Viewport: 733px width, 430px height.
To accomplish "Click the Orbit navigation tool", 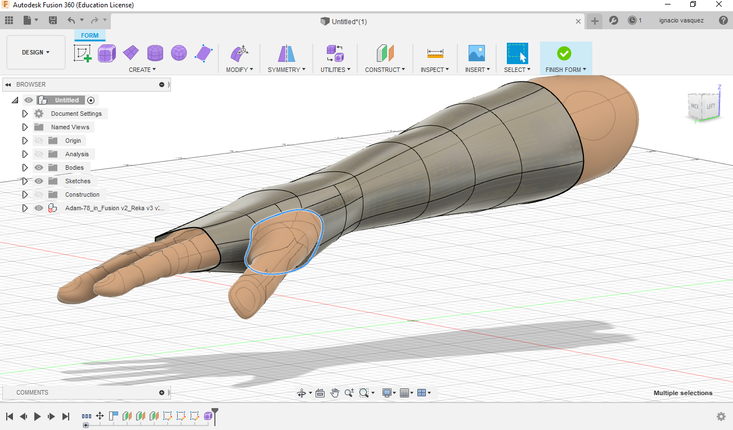I will click(x=302, y=393).
